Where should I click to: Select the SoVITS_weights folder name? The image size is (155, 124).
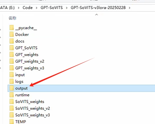click(30, 102)
